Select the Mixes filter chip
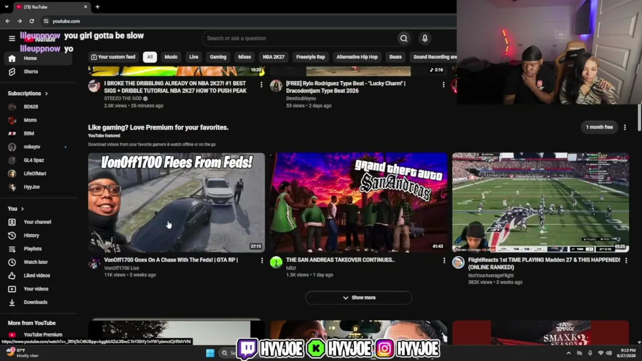 click(245, 57)
